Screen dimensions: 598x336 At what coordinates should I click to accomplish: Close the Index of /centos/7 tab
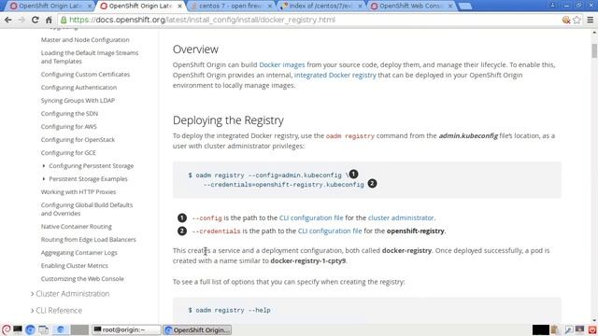(360, 7)
